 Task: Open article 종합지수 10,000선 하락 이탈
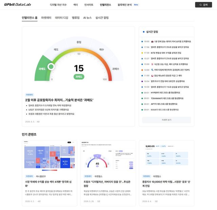coord(166,184)
